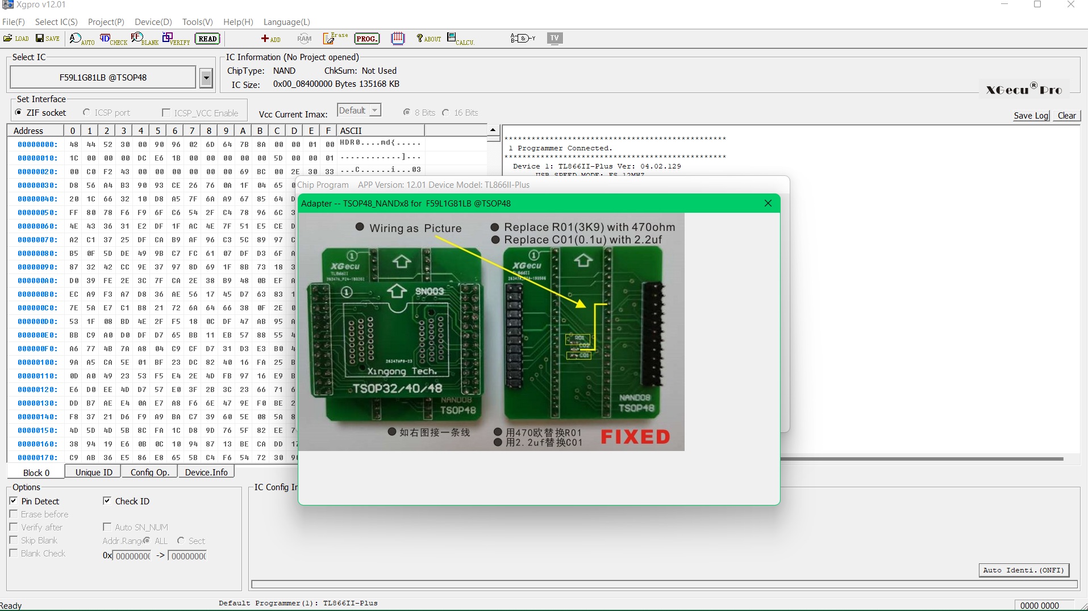Click the end address input field
The image size is (1088, 611).
pyautogui.click(x=188, y=556)
